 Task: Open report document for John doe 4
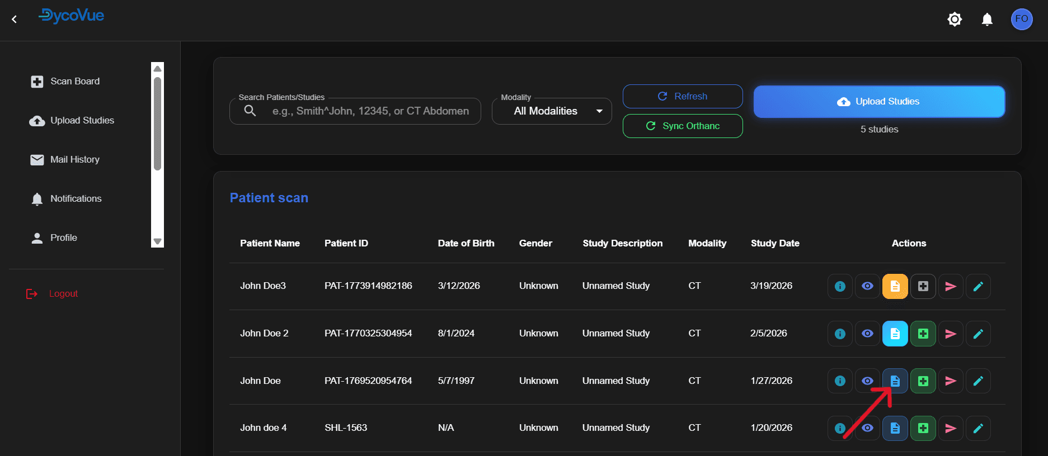tap(895, 428)
